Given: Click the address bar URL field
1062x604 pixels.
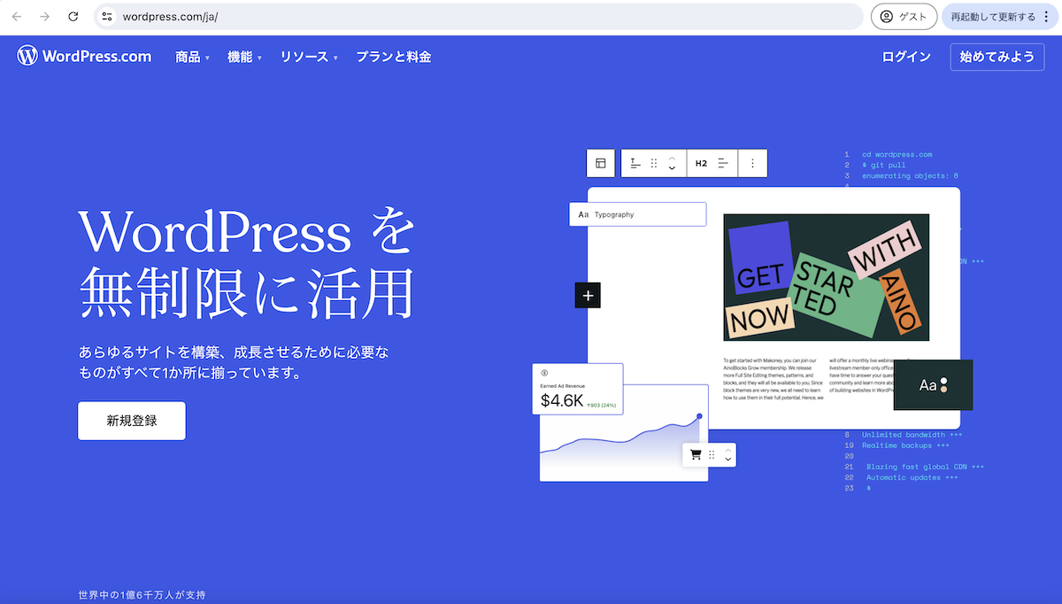Looking at the screenshot, I should [x=478, y=17].
